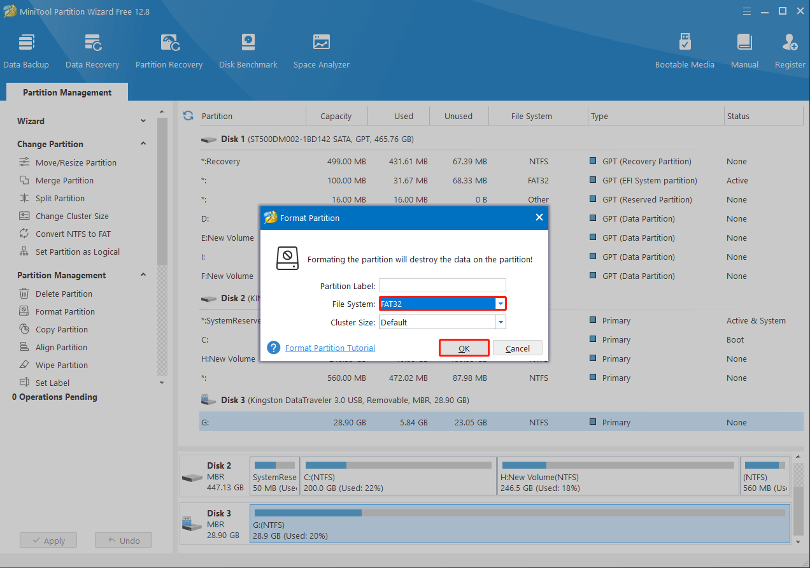Open the File System dropdown

tap(501, 304)
